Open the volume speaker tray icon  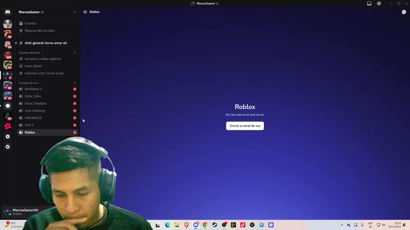[383, 225]
